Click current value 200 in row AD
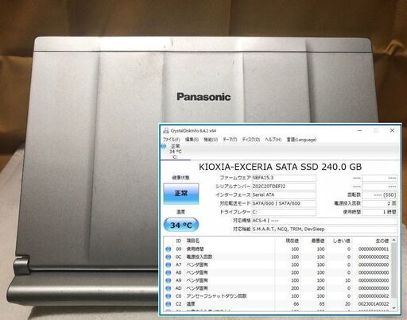The height and width of the screenshot is (320, 407). [295, 288]
